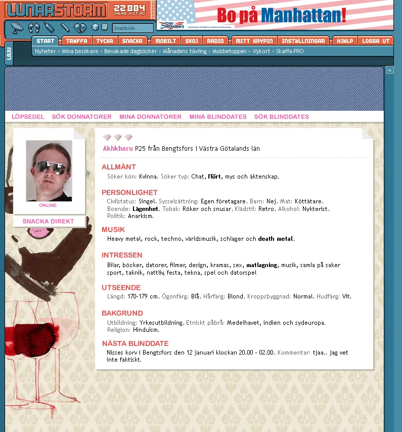Open the cube icon in the toolbar
Image resolution: width=402 pixels, height=432 pixels.
(95, 27)
